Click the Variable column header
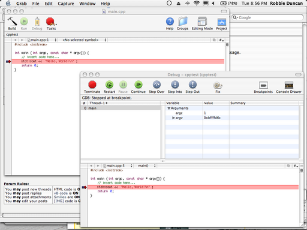307x230 pixels. [x=184, y=103]
